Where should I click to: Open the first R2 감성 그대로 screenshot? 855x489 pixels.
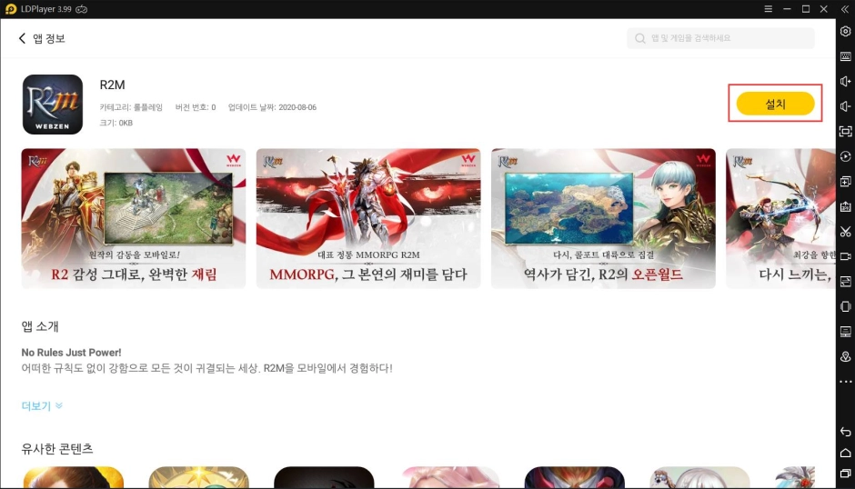tap(134, 218)
